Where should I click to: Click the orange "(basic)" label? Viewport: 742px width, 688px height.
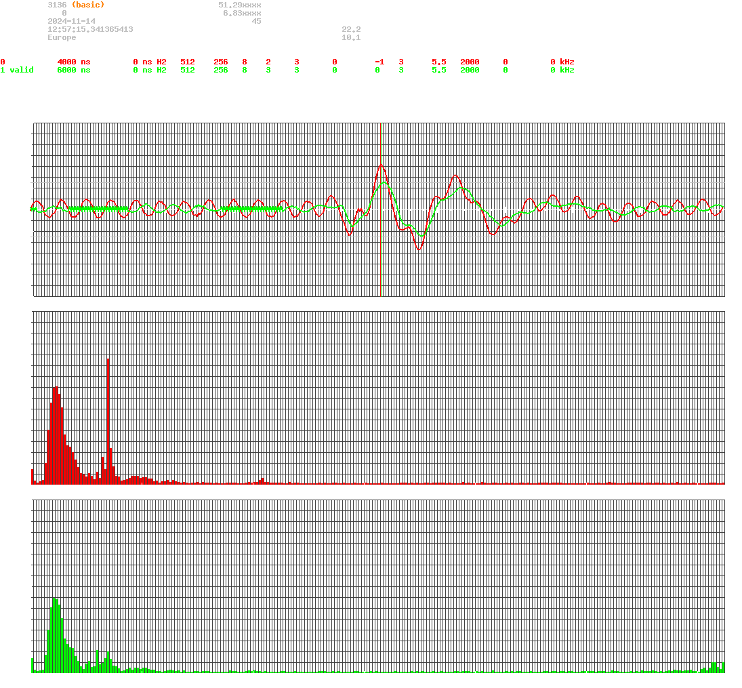click(88, 5)
